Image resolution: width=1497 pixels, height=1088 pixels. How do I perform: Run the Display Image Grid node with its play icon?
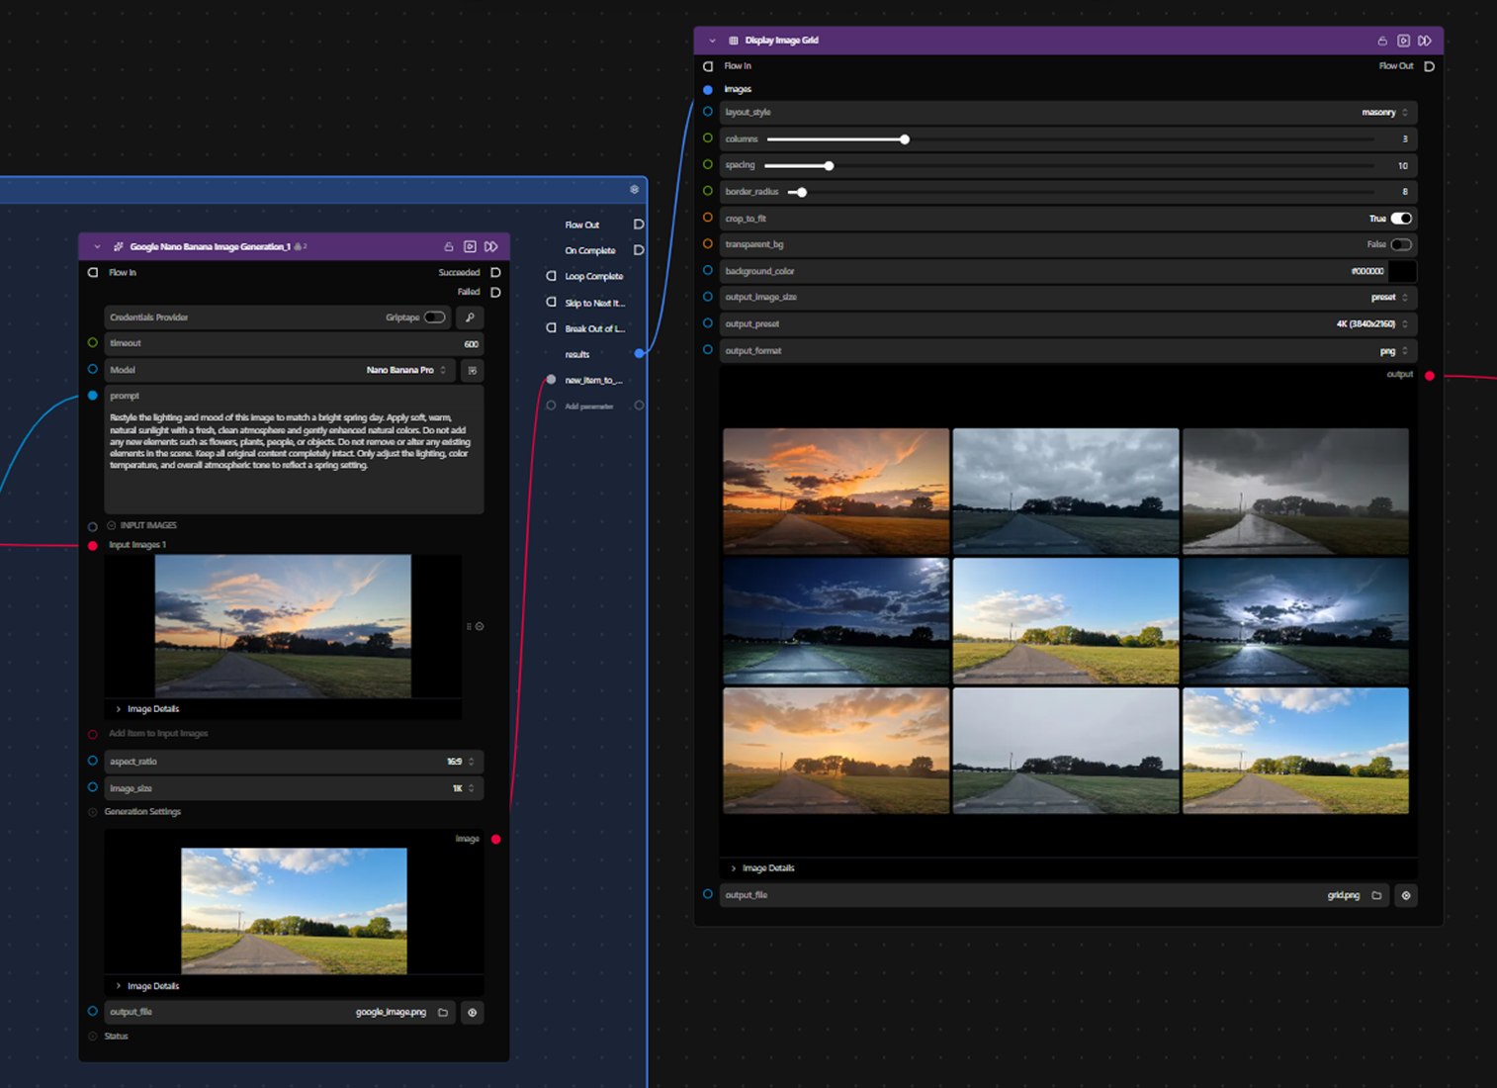click(1403, 41)
